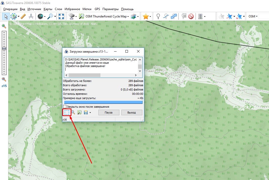Viewport: 269px width, 180px height.
Task: Open the OSM search dropdown
Action: pos(253,16)
